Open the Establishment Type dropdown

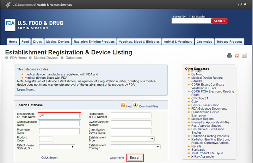pyautogui.click(x=133, y=139)
